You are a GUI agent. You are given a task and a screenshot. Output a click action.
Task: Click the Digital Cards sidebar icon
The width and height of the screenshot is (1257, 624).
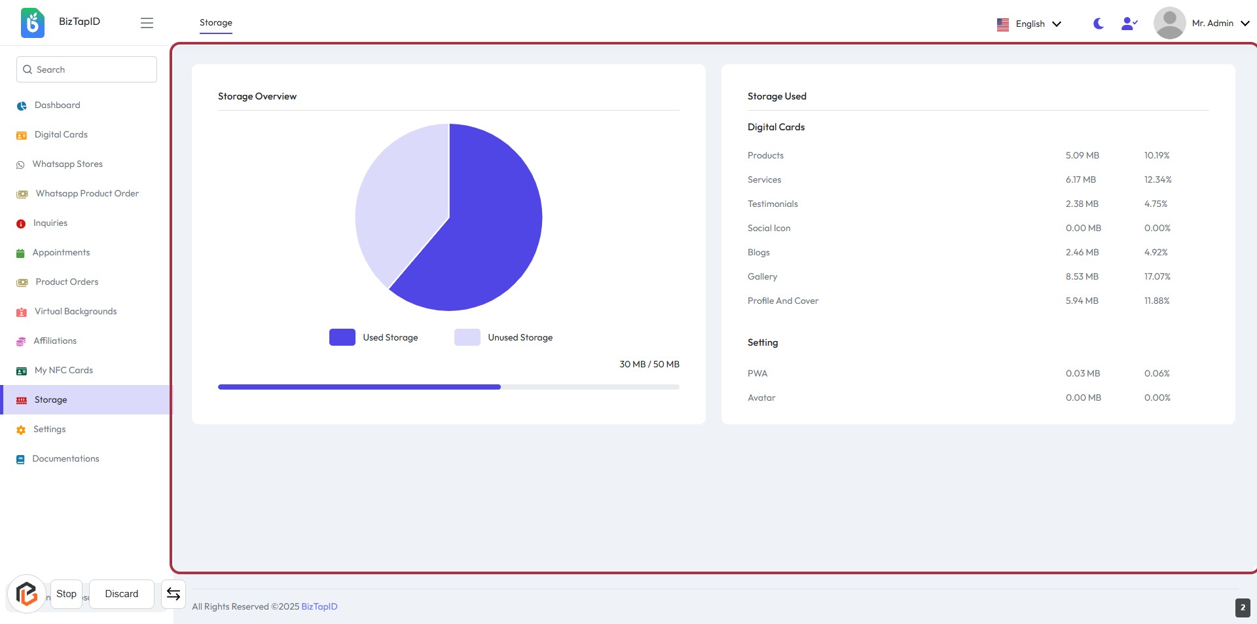22,135
